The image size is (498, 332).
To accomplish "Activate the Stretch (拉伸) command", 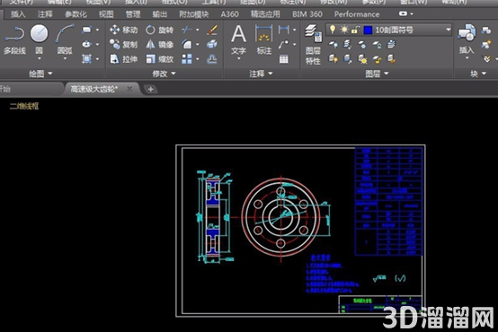I will [x=123, y=59].
